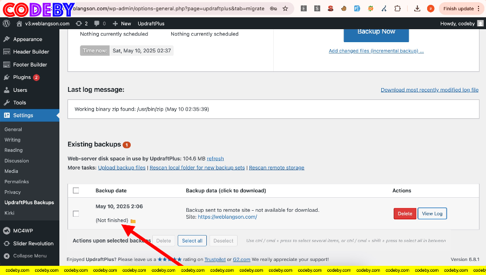Open the WordPress logo menu
486x275 pixels.
point(6,24)
